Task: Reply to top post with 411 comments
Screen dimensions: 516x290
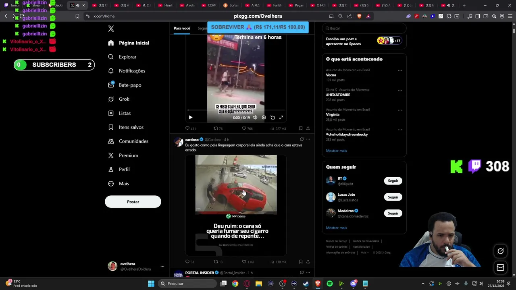Action: pyautogui.click(x=190, y=128)
